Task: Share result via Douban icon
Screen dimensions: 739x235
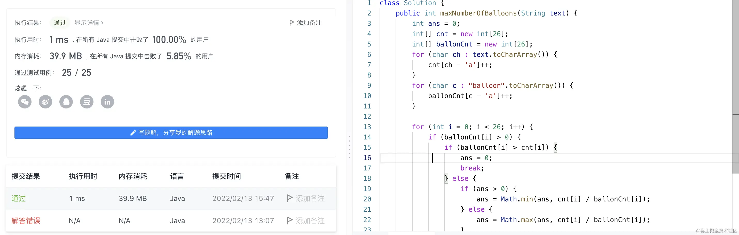Action: (x=87, y=102)
